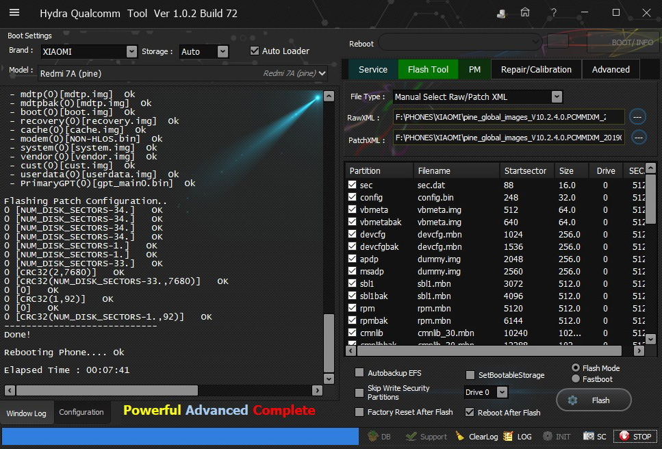Screen dimensions: 662x449
Task: Open the Repair/Calibration tab
Action: 536,69
